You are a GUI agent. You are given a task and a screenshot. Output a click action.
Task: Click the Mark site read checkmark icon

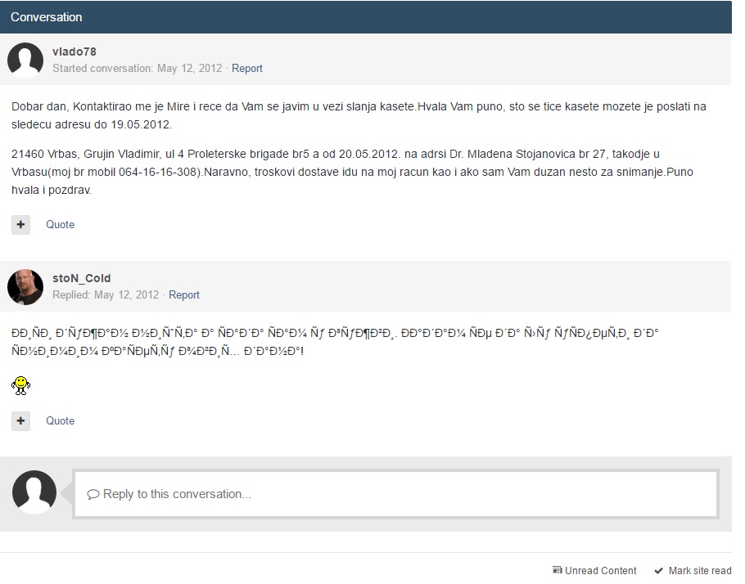pos(658,570)
